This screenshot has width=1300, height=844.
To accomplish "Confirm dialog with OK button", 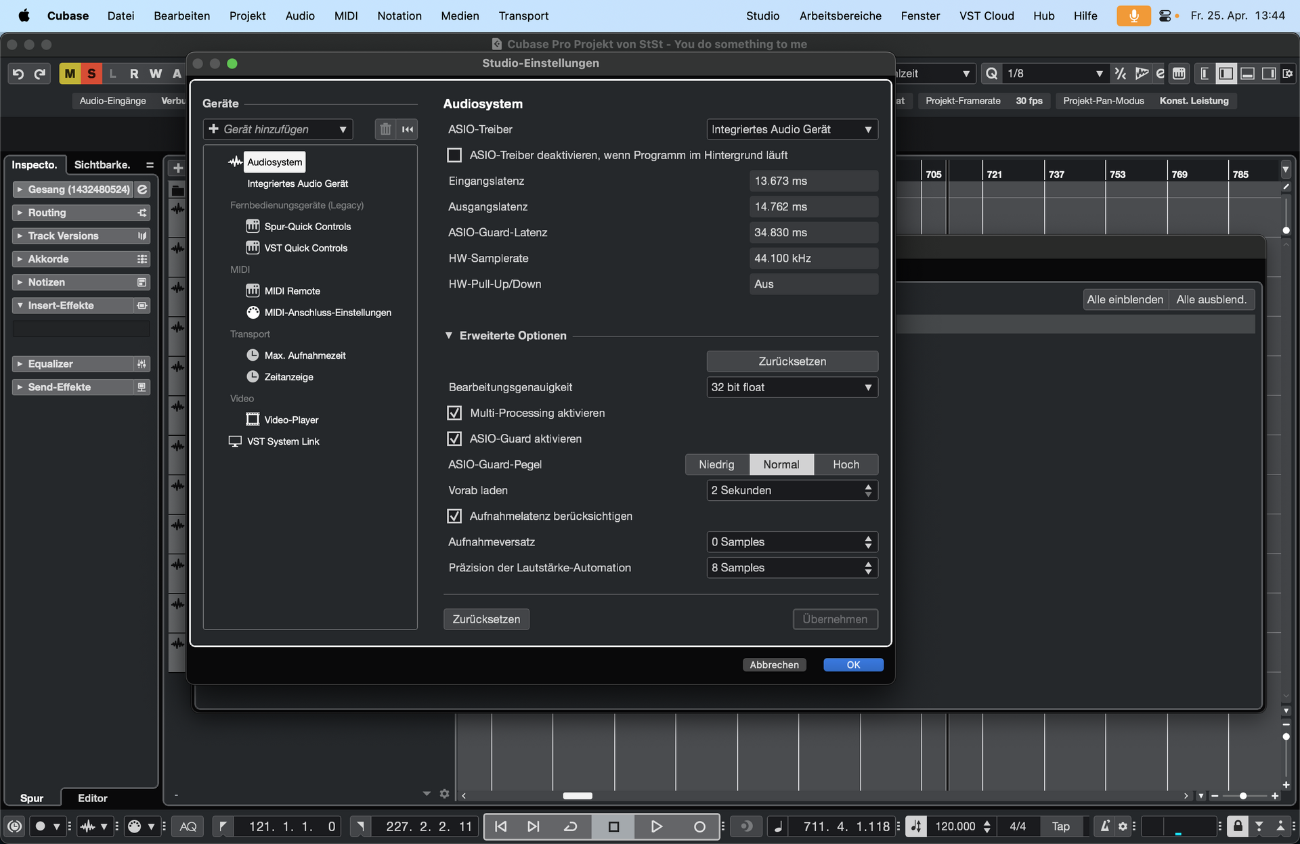I will (x=853, y=665).
